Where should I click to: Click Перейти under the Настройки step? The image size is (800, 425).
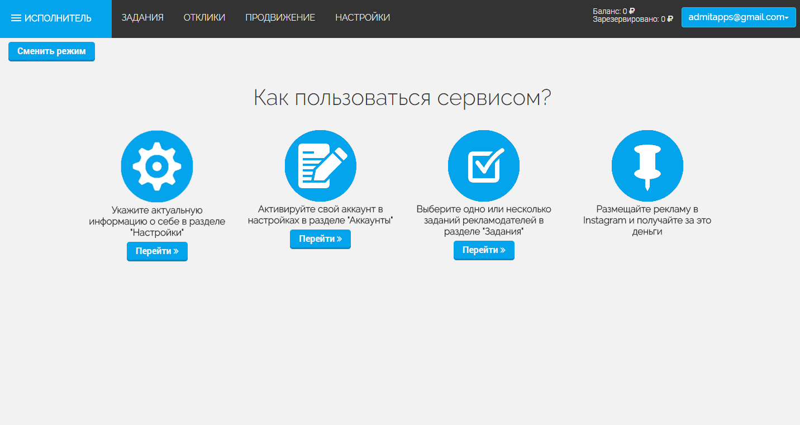[x=157, y=251]
